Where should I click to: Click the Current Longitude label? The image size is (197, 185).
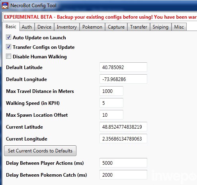27,139
